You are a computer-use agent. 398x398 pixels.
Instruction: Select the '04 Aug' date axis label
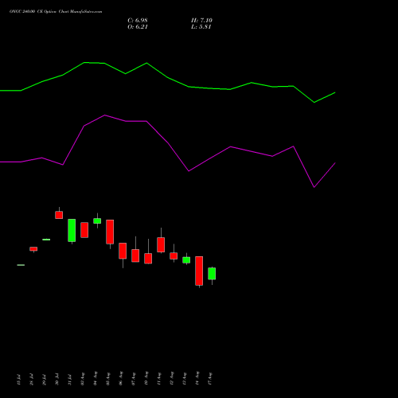coord(95,378)
